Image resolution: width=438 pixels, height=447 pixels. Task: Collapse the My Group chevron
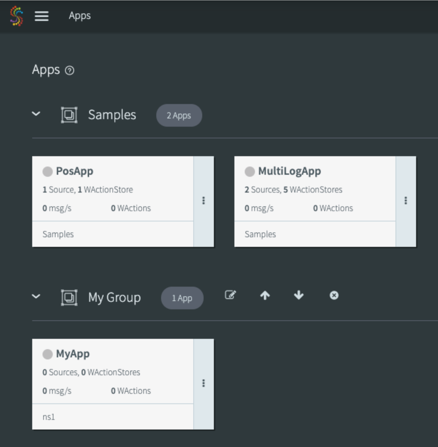pyautogui.click(x=36, y=296)
